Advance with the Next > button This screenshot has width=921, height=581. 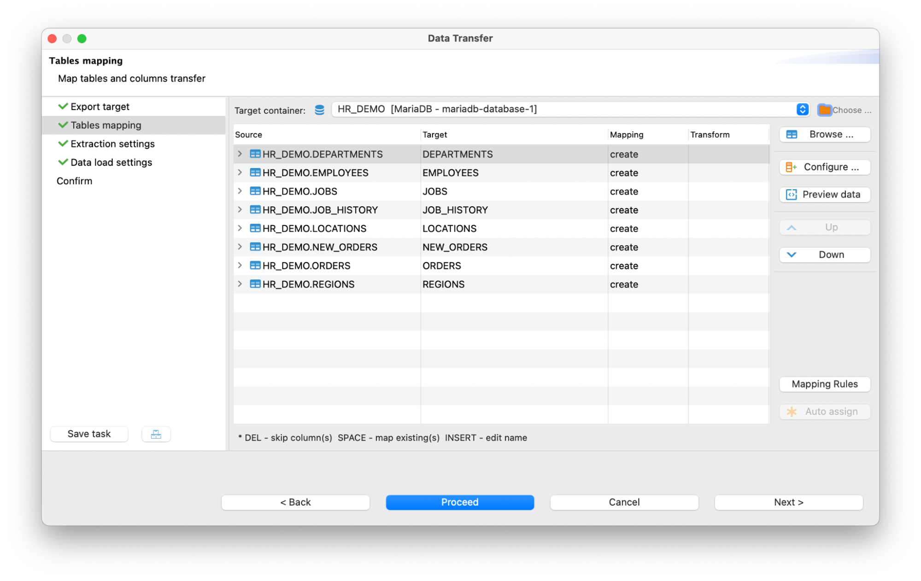tap(788, 502)
